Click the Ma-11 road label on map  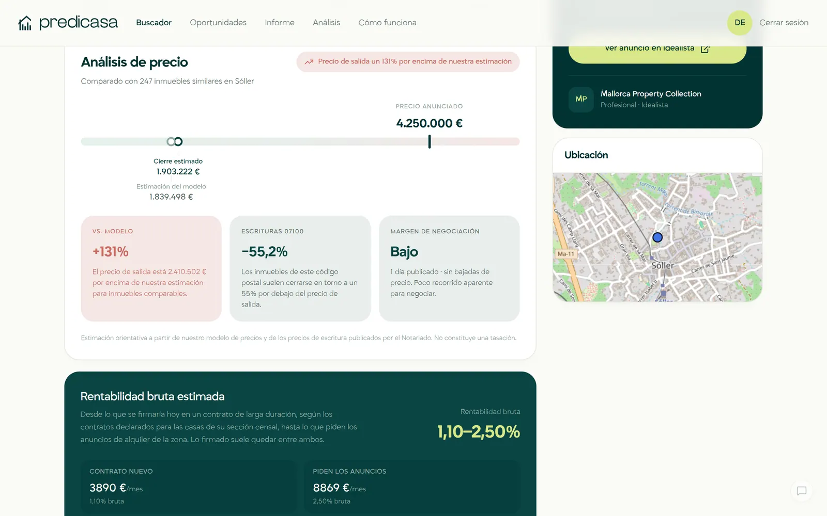(566, 254)
